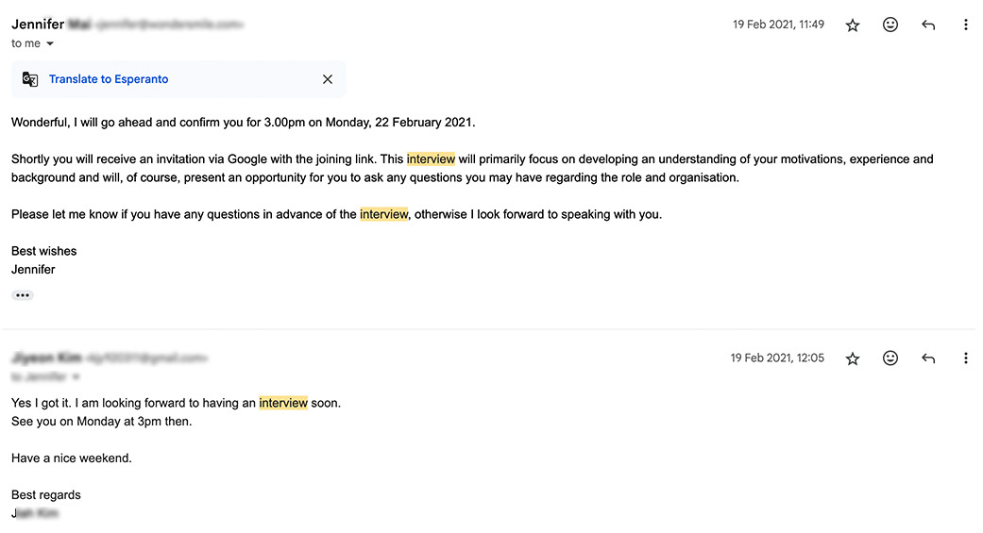The height and width of the screenshot is (533, 983).
Task: Expand recipient details next to 'to me'
Action: pos(50,43)
